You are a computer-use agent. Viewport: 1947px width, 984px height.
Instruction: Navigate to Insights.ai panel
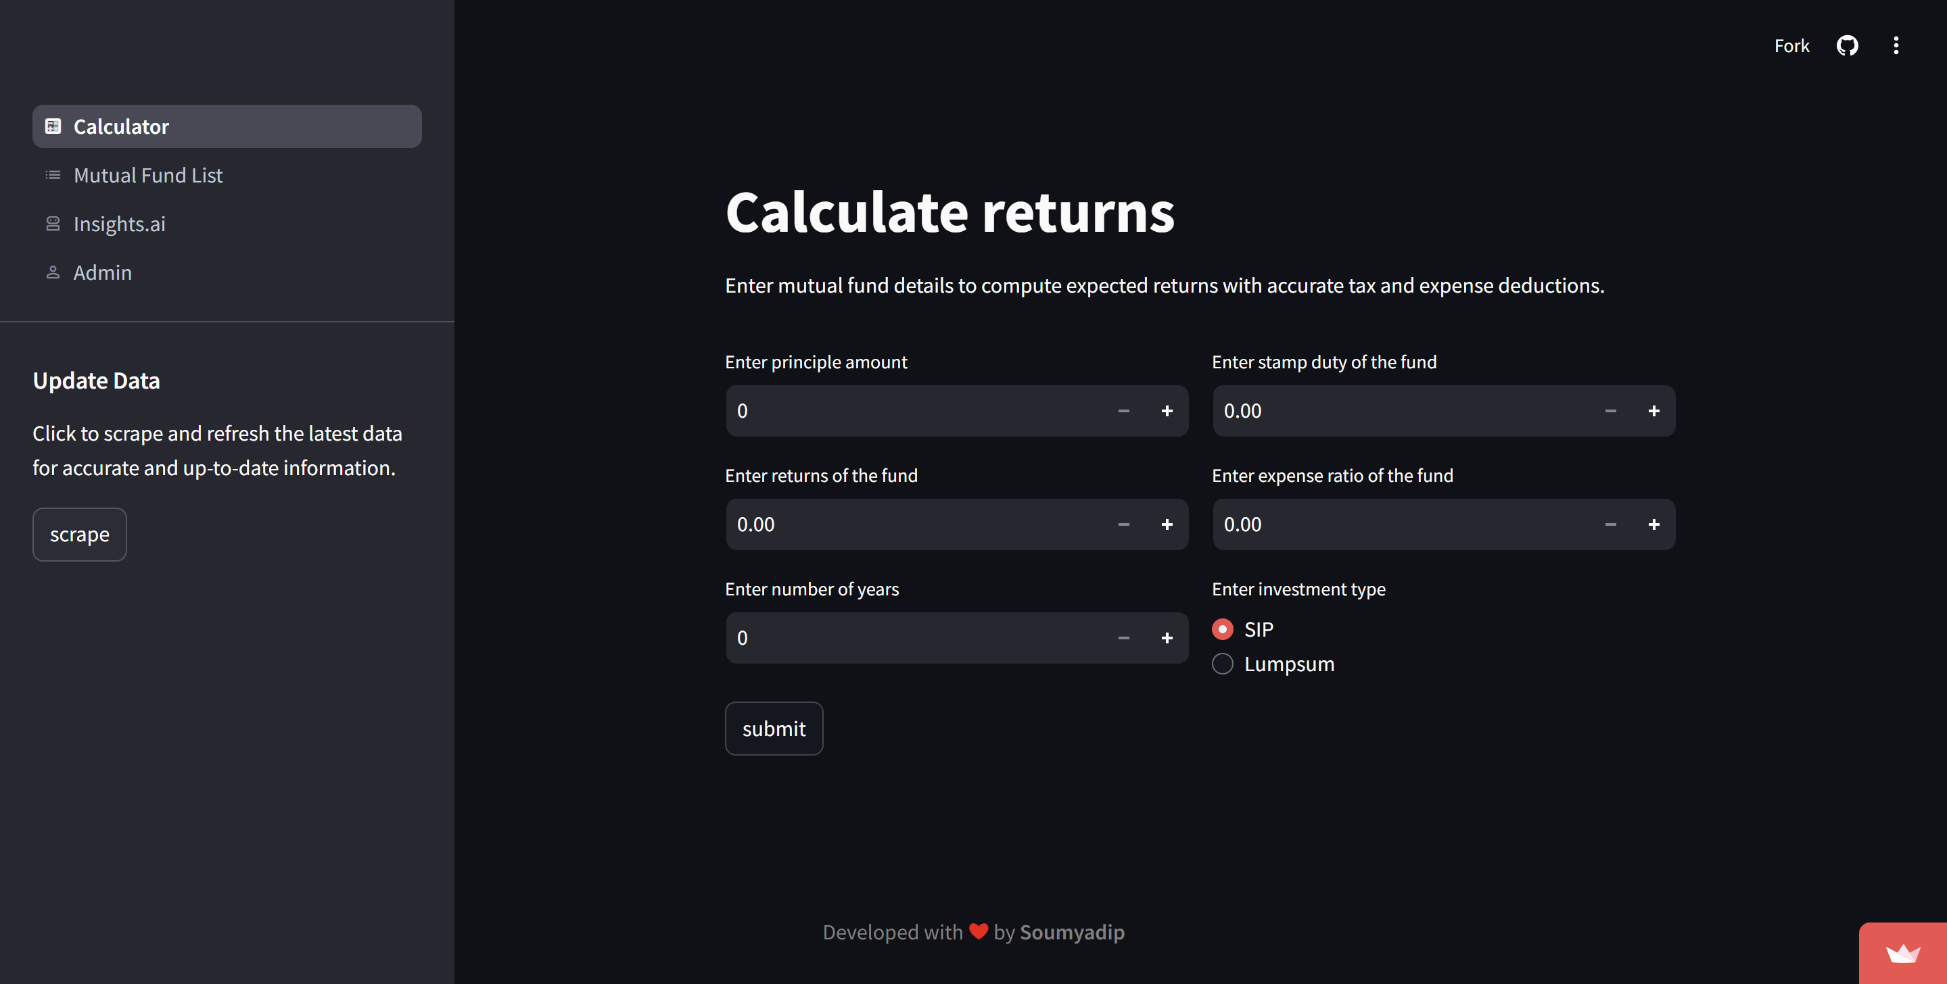(x=119, y=222)
